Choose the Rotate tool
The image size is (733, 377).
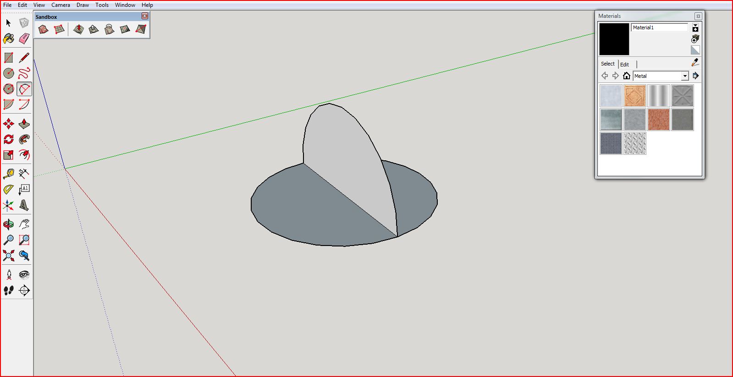point(8,139)
